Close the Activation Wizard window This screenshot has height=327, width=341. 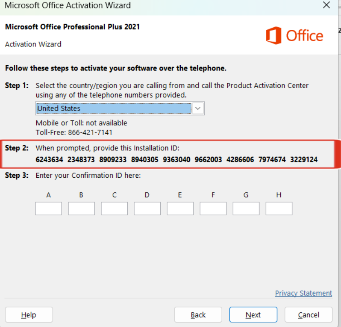(x=326, y=5)
